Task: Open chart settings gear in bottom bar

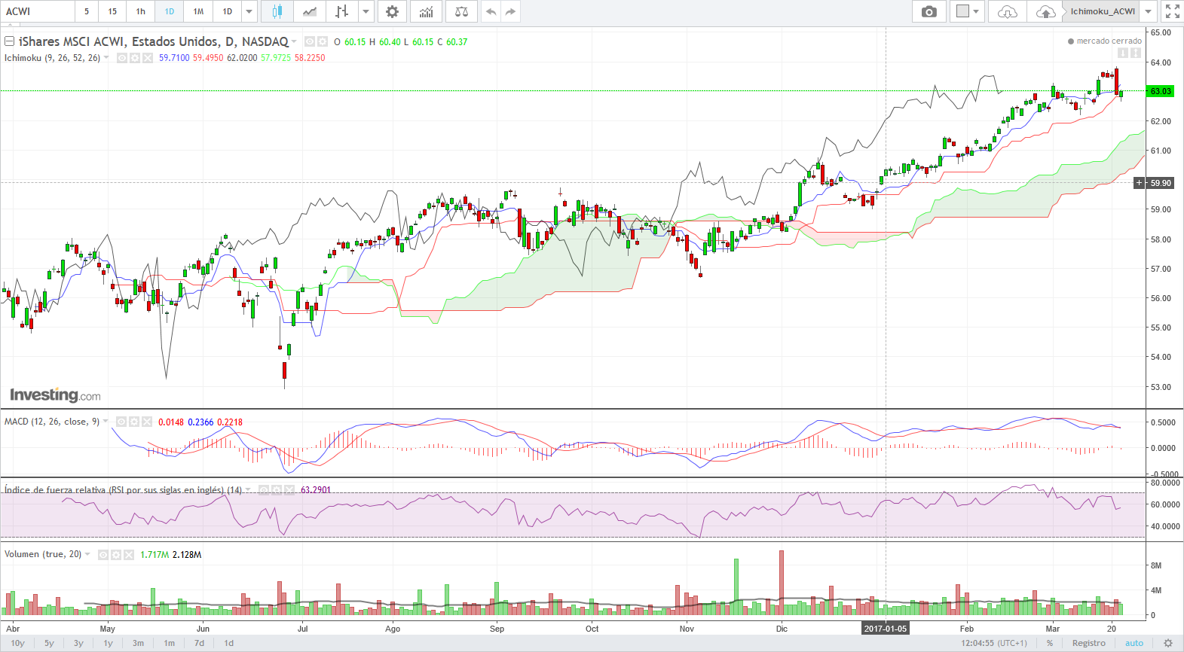Action: 1168,643
